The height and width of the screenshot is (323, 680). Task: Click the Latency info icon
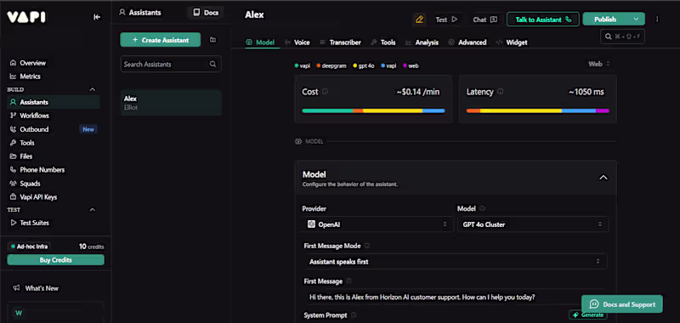coord(501,92)
